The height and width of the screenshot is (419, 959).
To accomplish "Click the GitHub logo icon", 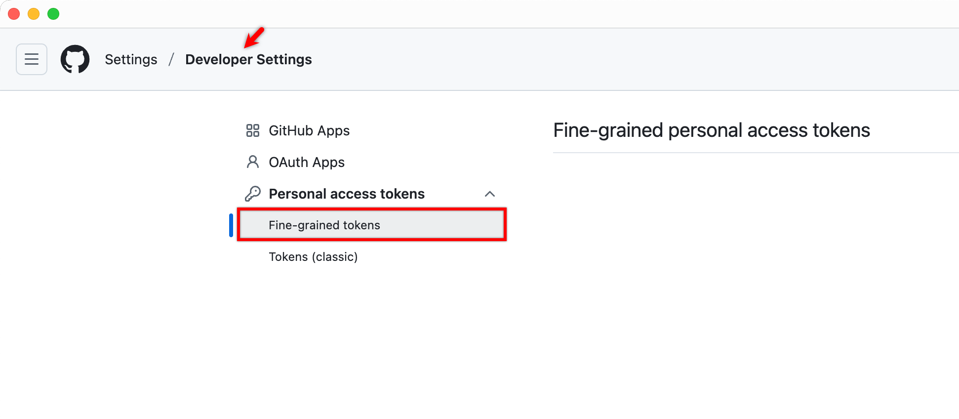I will [x=75, y=59].
